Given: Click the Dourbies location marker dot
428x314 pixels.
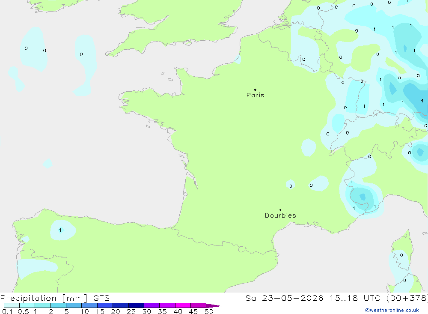Looking at the screenshot, I should 280,210.
